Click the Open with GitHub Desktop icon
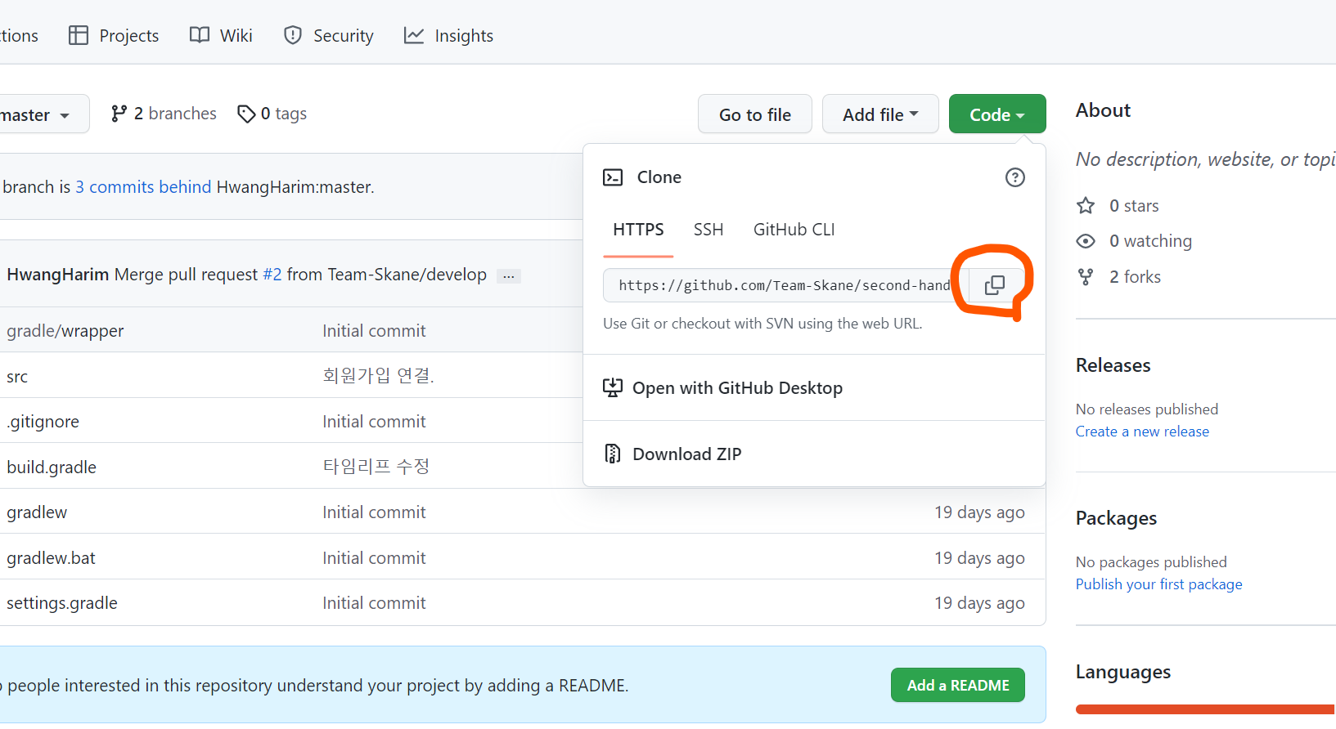1336x729 pixels. 613,387
